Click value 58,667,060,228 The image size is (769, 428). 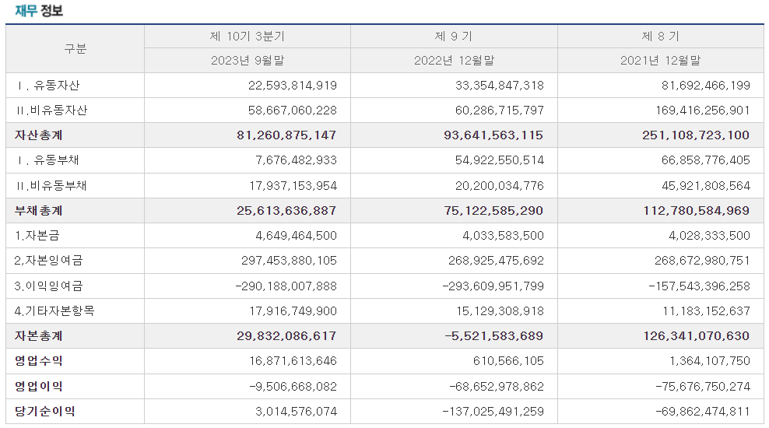(x=293, y=111)
